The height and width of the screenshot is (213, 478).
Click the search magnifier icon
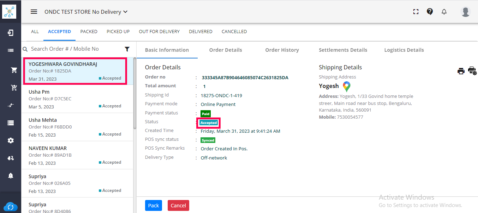pos(25,49)
